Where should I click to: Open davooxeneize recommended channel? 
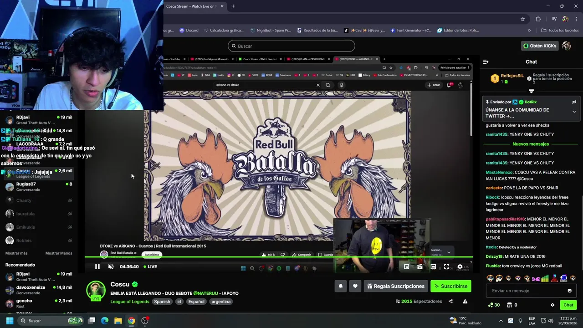point(39,290)
